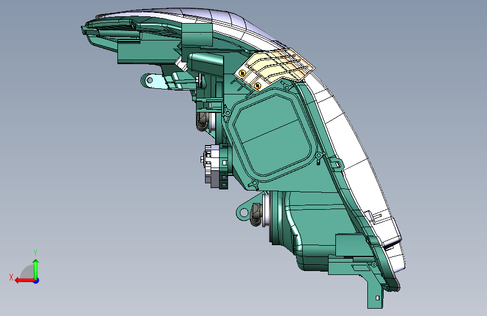Select the upper yellow screw on the beige bracket
This screenshot has width=487, height=316.
coord(242,73)
